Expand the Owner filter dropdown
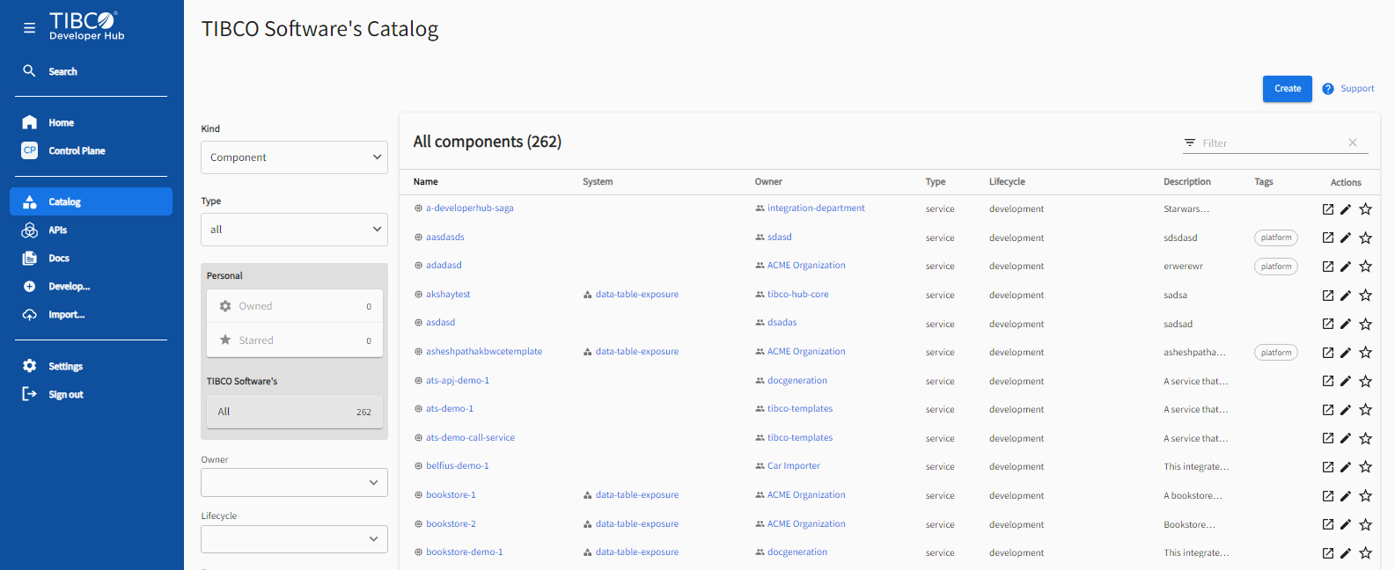This screenshot has width=1395, height=570. [x=294, y=482]
